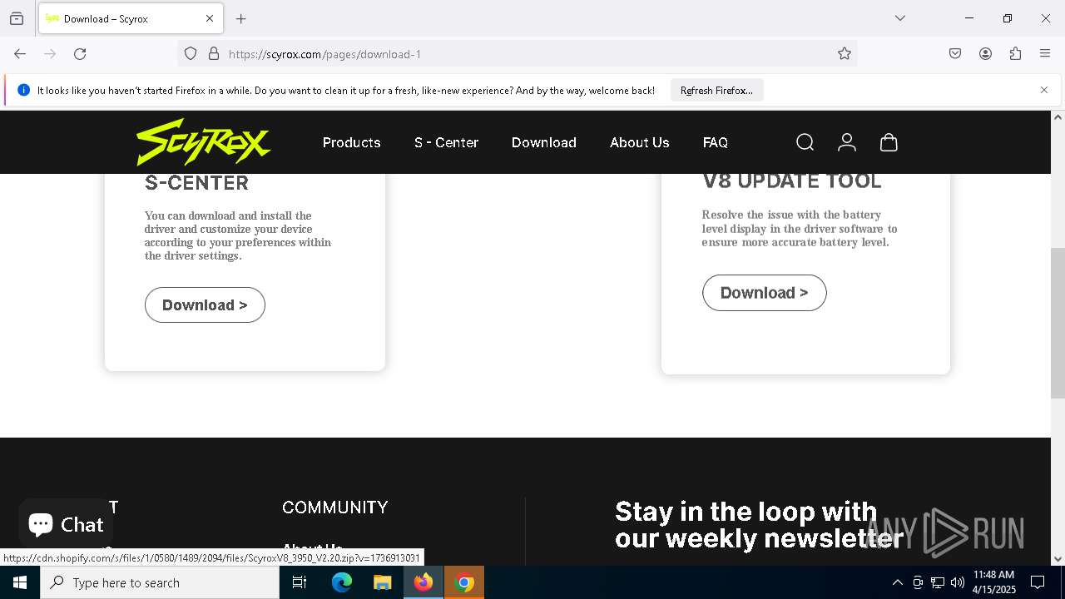This screenshot has width=1065, height=599.
Task: Click the Scyrox logo
Action: pyautogui.click(x=204, y=142)
